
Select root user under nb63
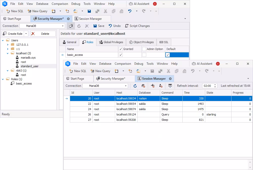23,75
